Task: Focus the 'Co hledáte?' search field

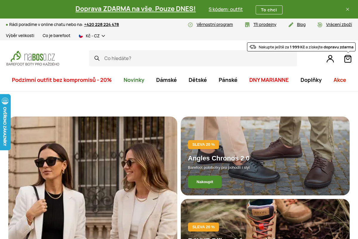Action: (x=193, y=58)
